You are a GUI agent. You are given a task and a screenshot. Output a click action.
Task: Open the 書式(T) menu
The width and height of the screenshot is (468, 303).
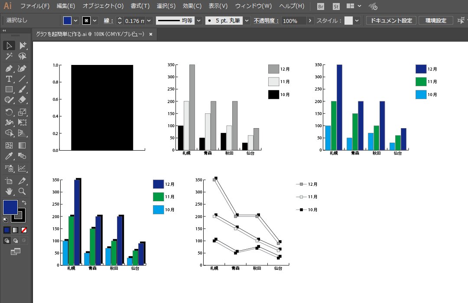140,6
